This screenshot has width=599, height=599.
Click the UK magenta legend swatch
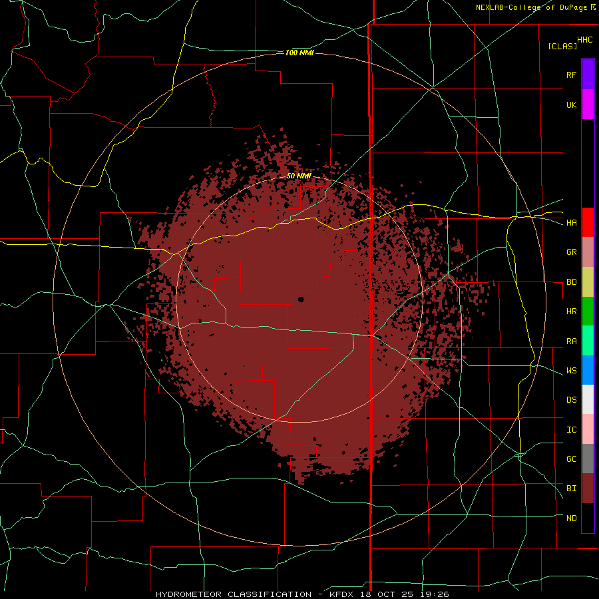pyautogui.click(x=588, y=104)
